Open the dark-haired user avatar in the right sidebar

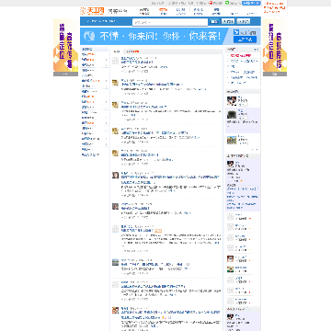point(232,100)
